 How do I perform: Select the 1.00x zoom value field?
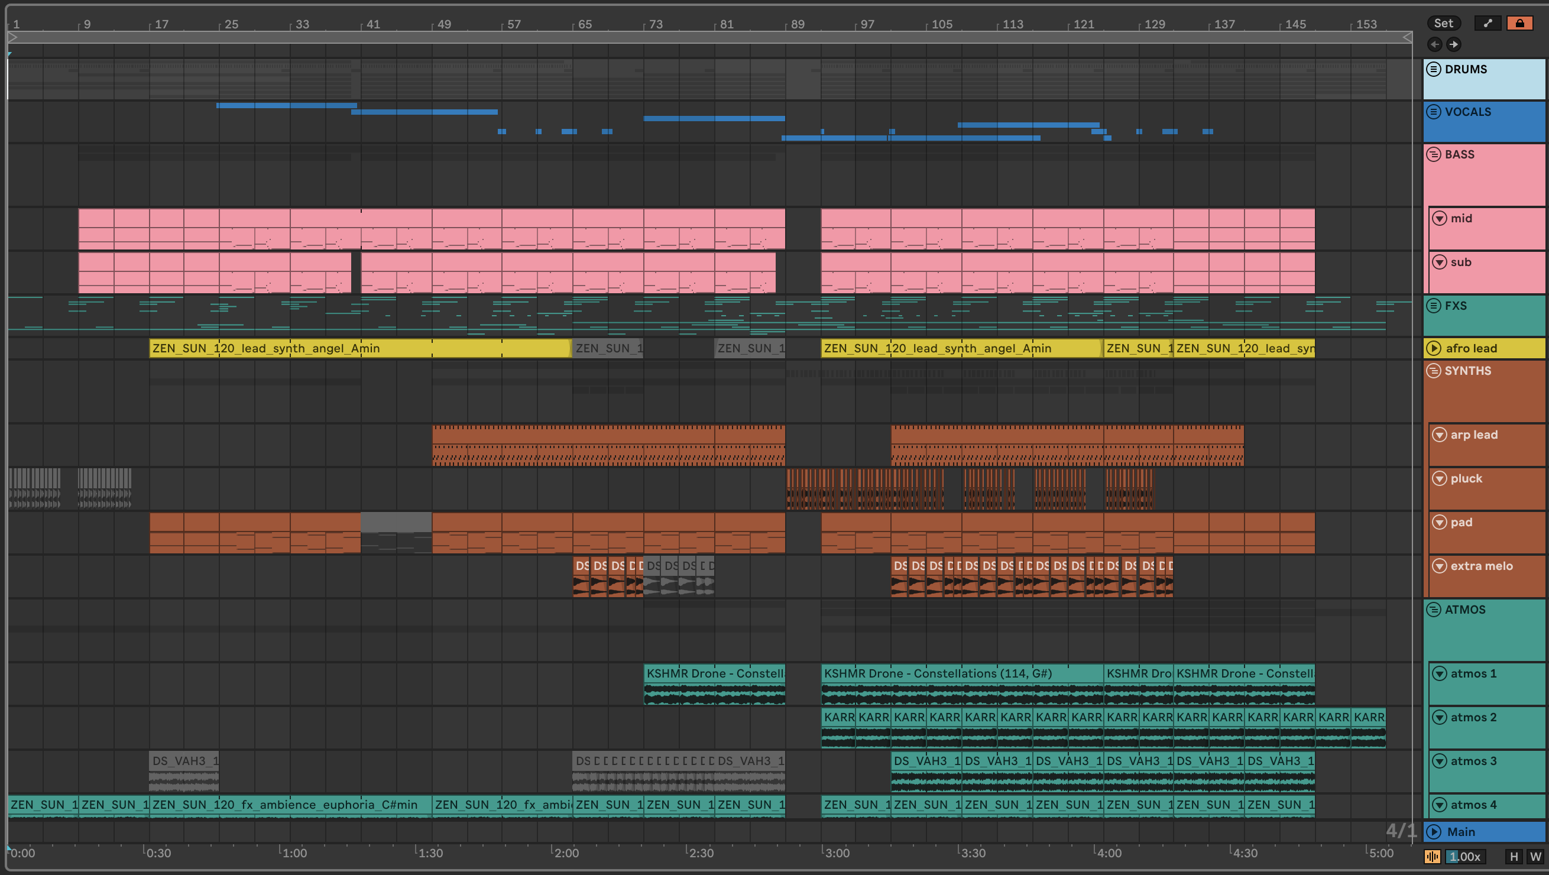click(x=1465, y=856)
